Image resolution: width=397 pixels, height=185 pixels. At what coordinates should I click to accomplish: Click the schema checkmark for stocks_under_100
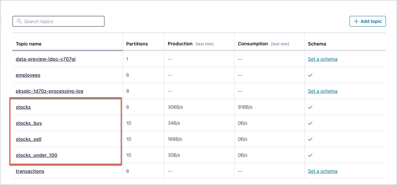coord(310,155)
